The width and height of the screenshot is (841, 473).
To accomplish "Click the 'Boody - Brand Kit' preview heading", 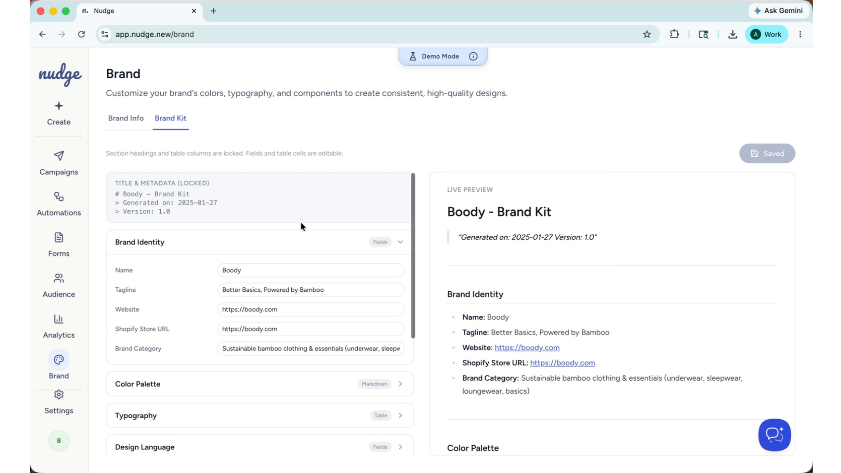I will click(499, 212).
